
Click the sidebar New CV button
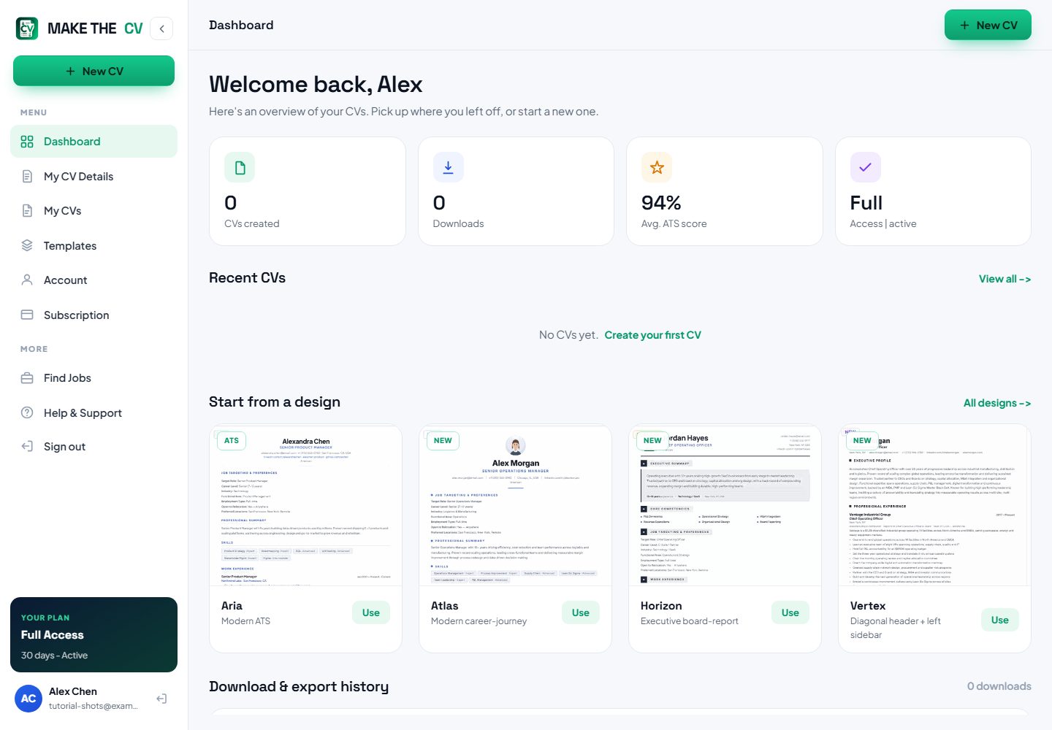[x=94, y=71]
